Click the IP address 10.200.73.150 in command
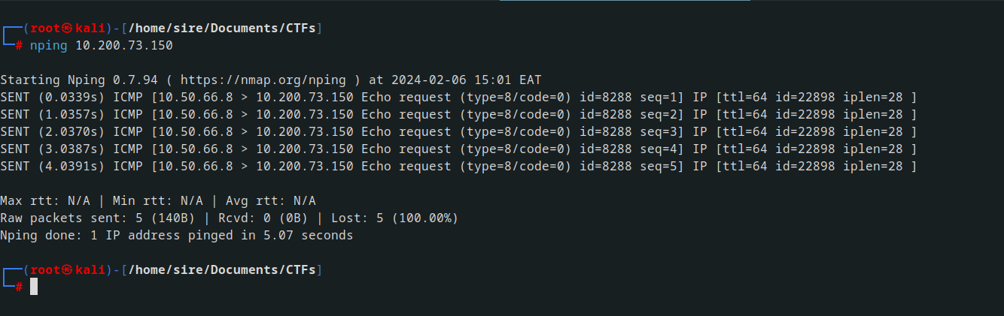Screen dimensions: 1004x316 point(124,46)
